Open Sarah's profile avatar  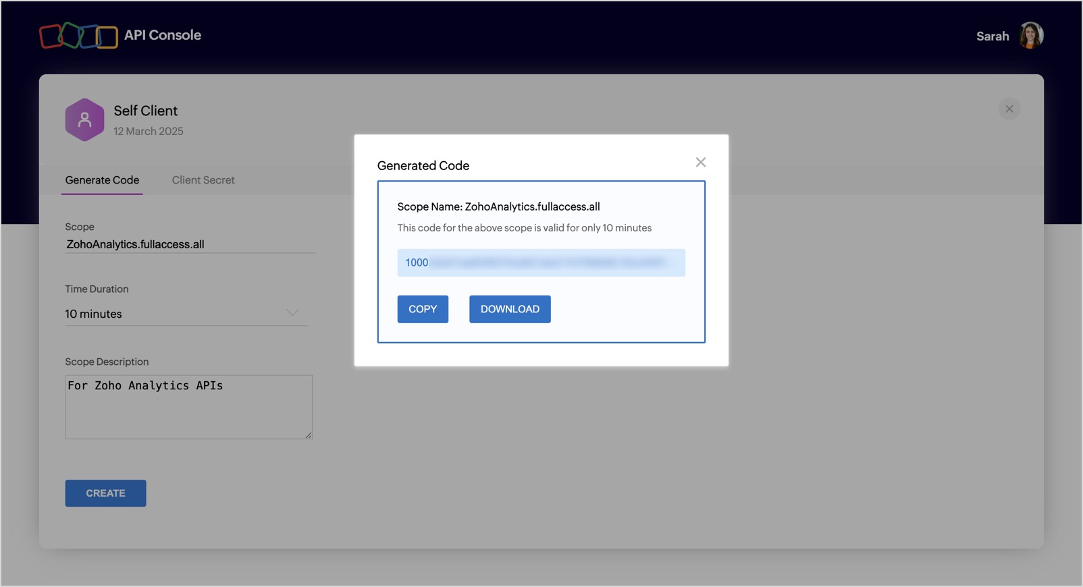[x=1031, y=36]
